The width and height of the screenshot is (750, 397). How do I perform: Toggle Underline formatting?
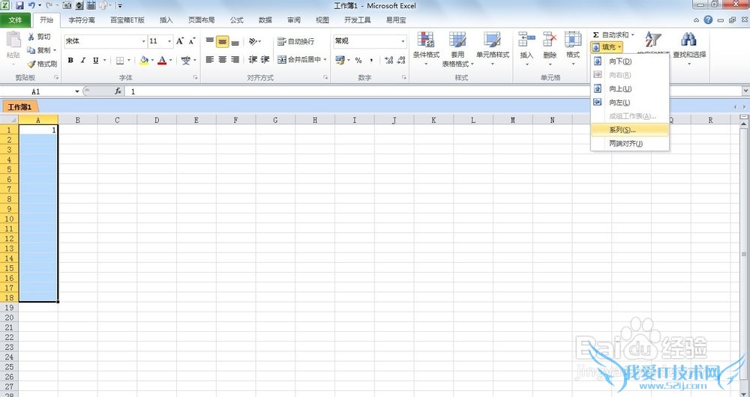click(96, 60)
